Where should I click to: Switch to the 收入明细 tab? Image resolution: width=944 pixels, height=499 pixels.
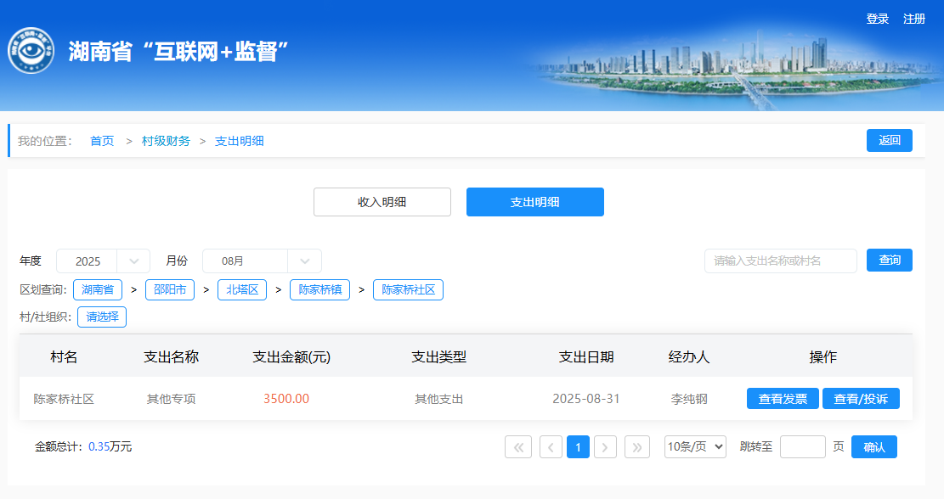pyautogui.click(x=382, y=202)
